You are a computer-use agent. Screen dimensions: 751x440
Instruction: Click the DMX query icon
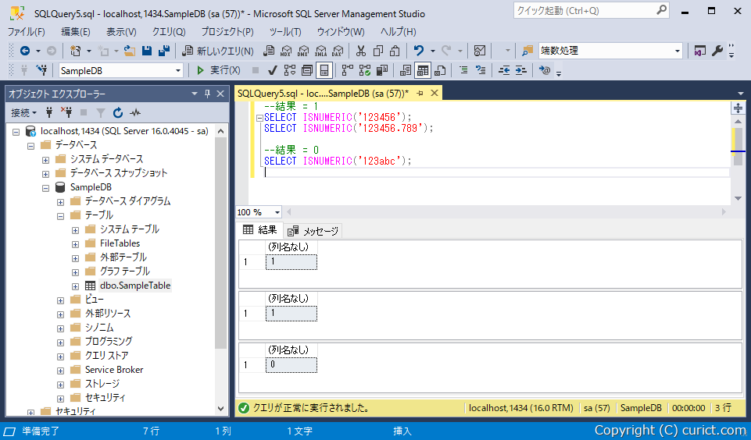coord(303,51)
